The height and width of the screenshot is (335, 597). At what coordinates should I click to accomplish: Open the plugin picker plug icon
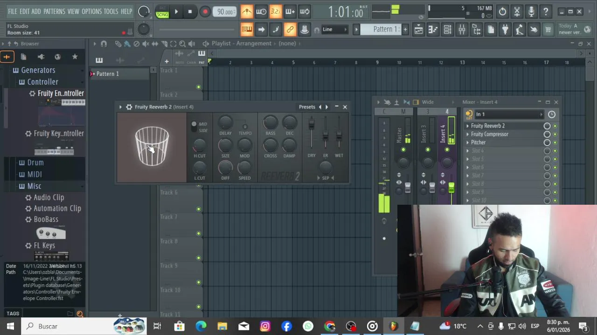pyautogui.click(x=505, y=30)
